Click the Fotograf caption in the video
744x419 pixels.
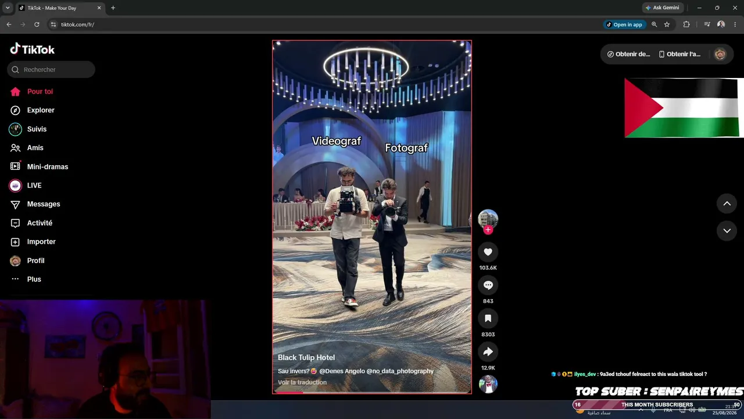pos(406,148)
